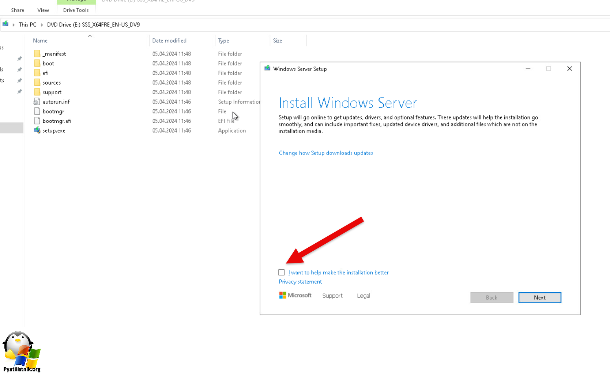
Task: Click the setup.exe application icon
Action: pyautogui.click(x=37, y=130)
